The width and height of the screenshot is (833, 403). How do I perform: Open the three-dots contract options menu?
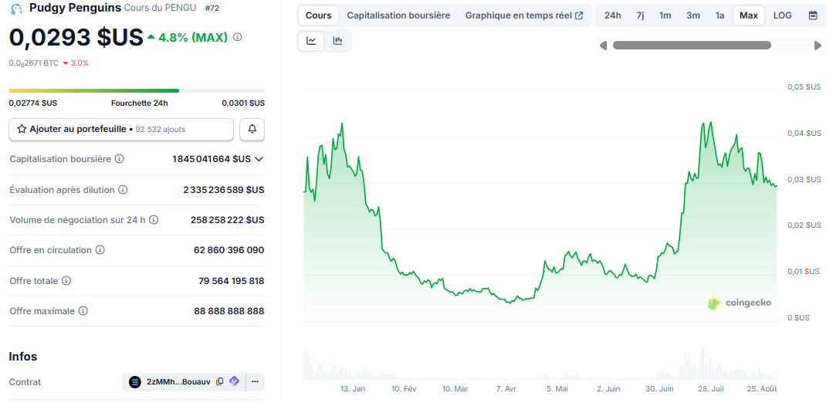255,381
